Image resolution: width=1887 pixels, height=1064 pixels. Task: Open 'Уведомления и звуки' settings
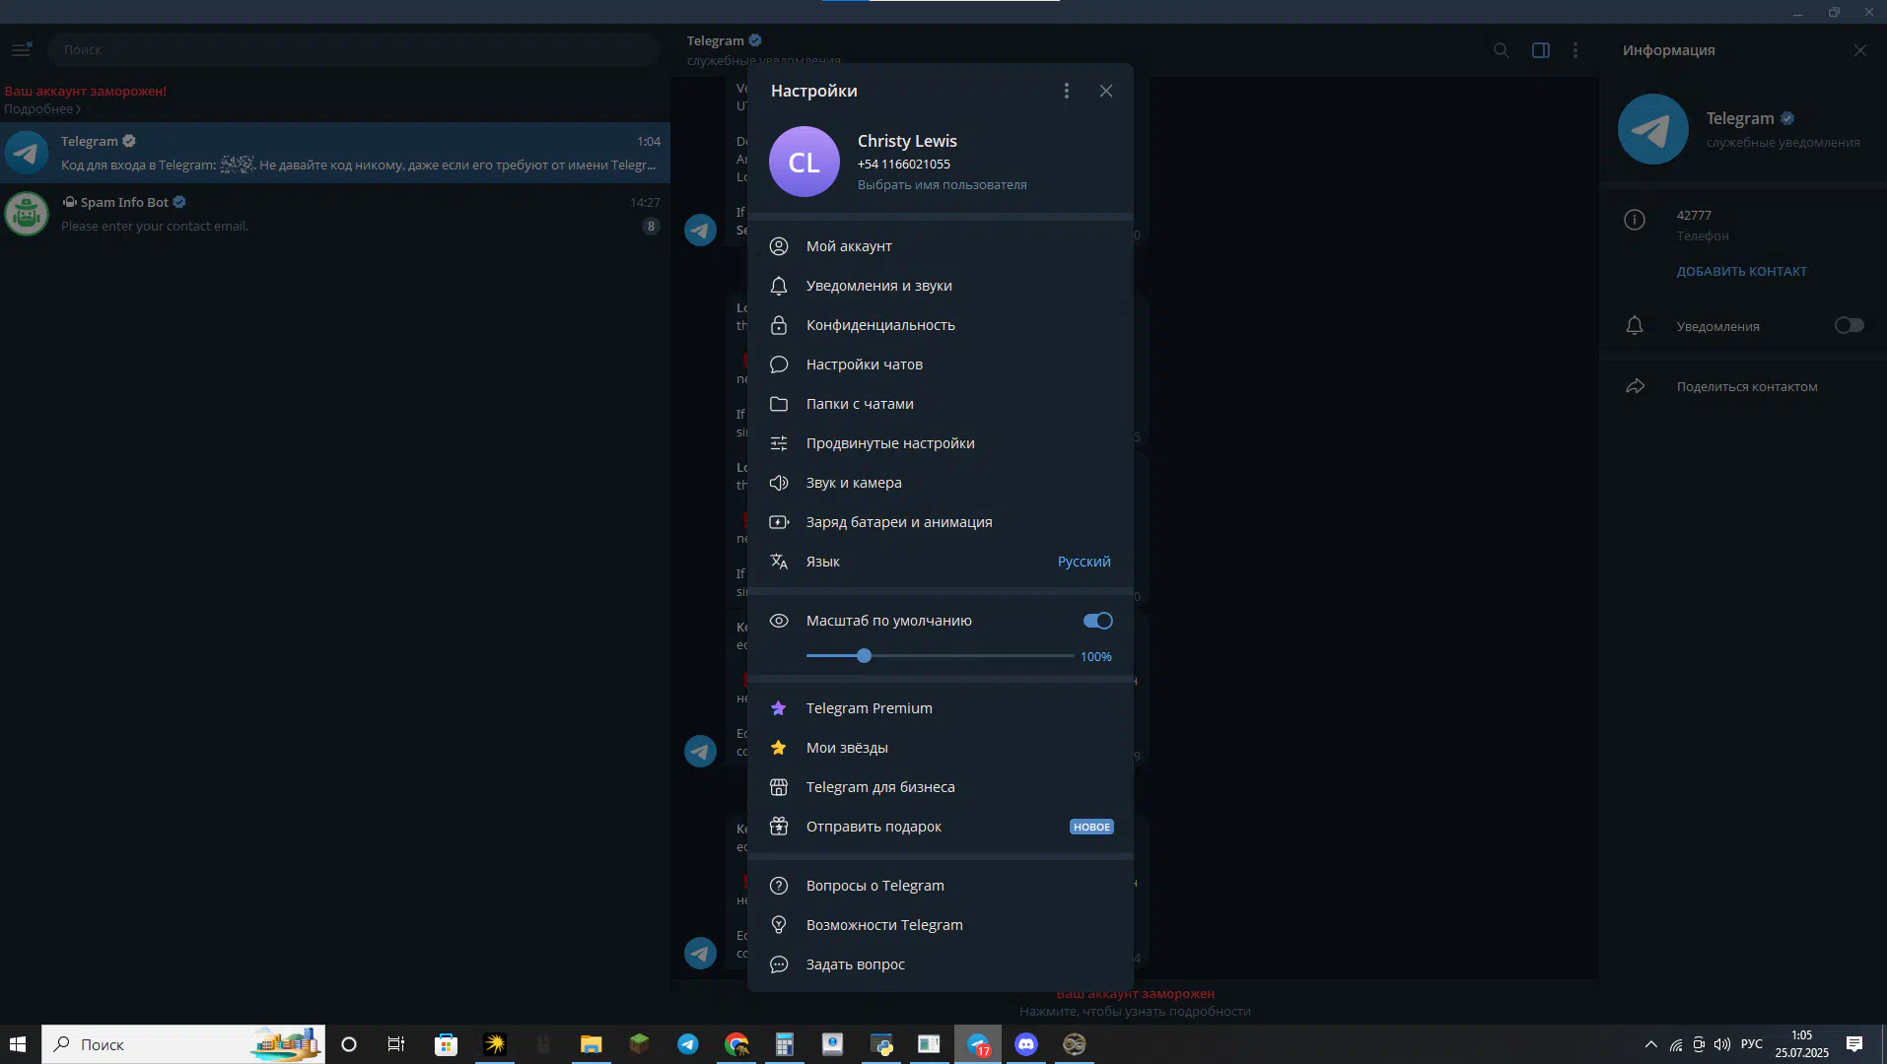click(x=941, y=286)
